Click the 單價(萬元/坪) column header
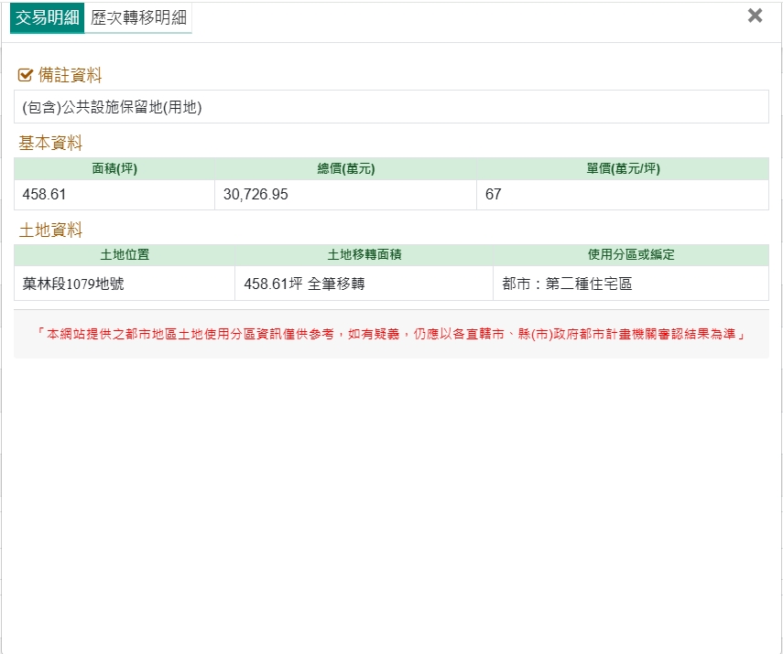 coord(623,168)
